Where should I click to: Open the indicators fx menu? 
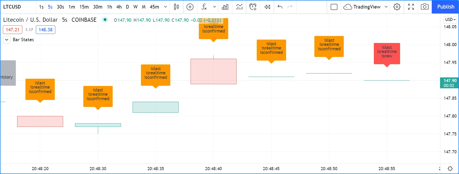pyautogui.click(x=204, y=7)
